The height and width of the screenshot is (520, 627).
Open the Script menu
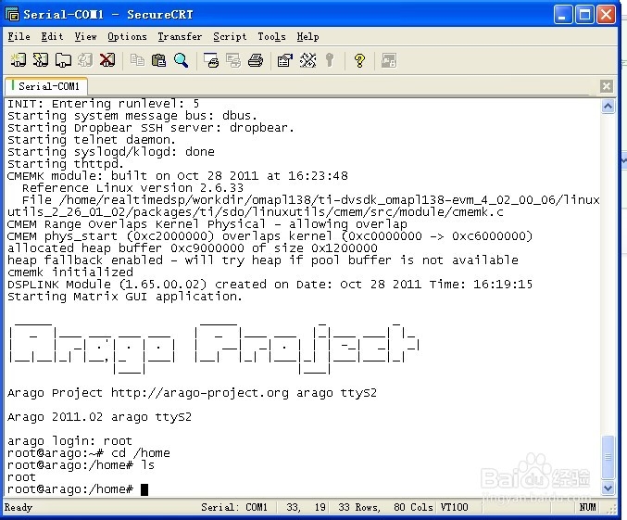point(230,37)
